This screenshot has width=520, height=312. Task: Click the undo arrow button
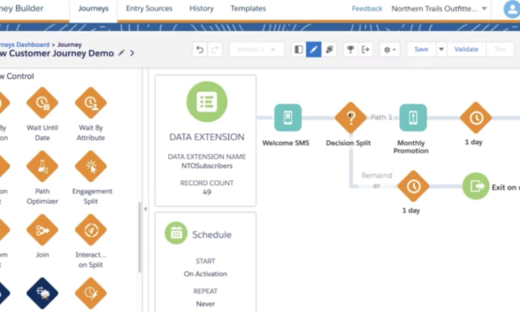[200, 50]
